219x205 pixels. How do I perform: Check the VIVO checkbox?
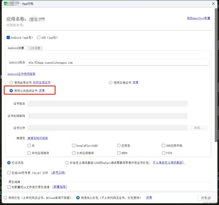163,153
